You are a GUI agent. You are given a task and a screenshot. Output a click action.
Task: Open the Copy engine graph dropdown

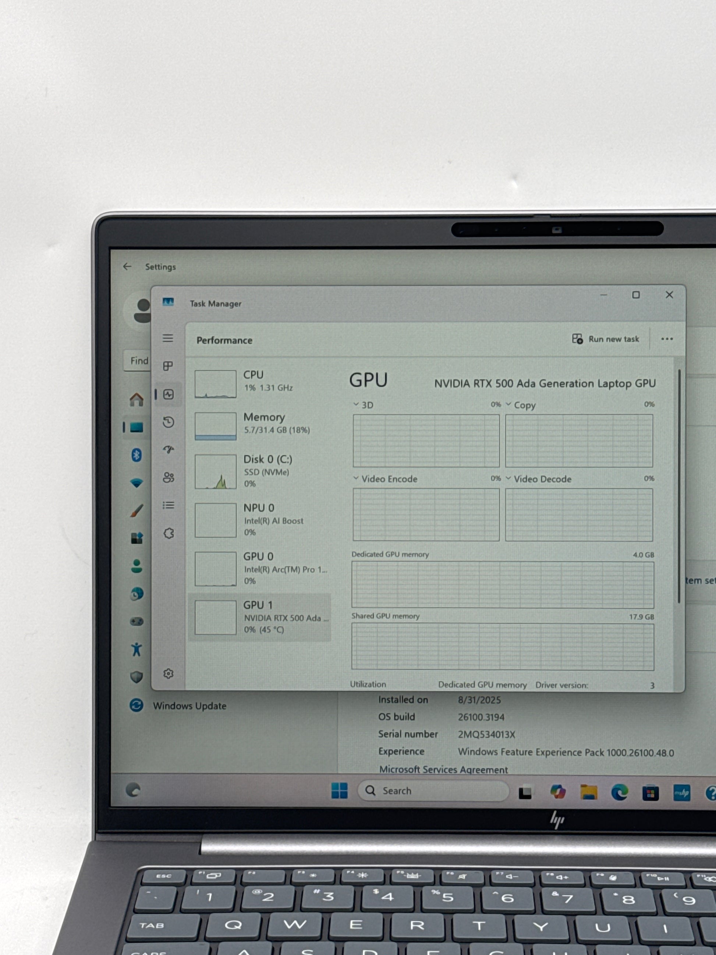521,405
